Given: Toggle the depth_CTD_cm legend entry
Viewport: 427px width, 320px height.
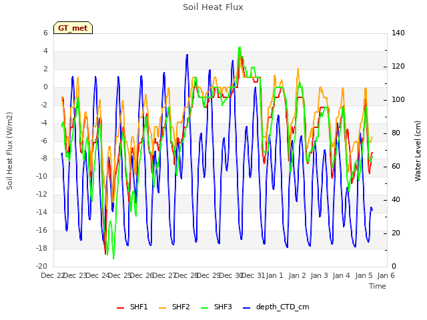Looking at the screenshot, I should coord(276,307).
